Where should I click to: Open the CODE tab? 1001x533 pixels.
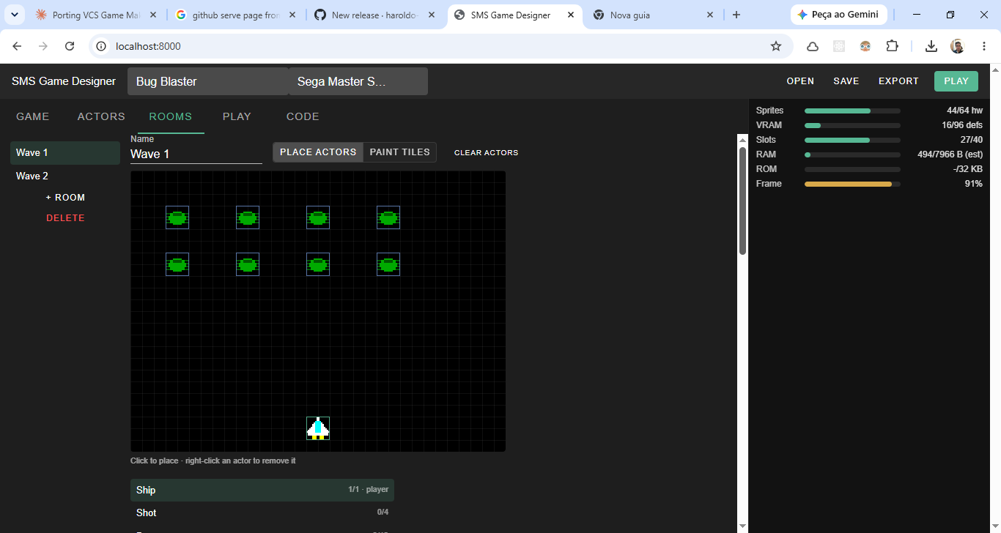(x=303, y=116)
